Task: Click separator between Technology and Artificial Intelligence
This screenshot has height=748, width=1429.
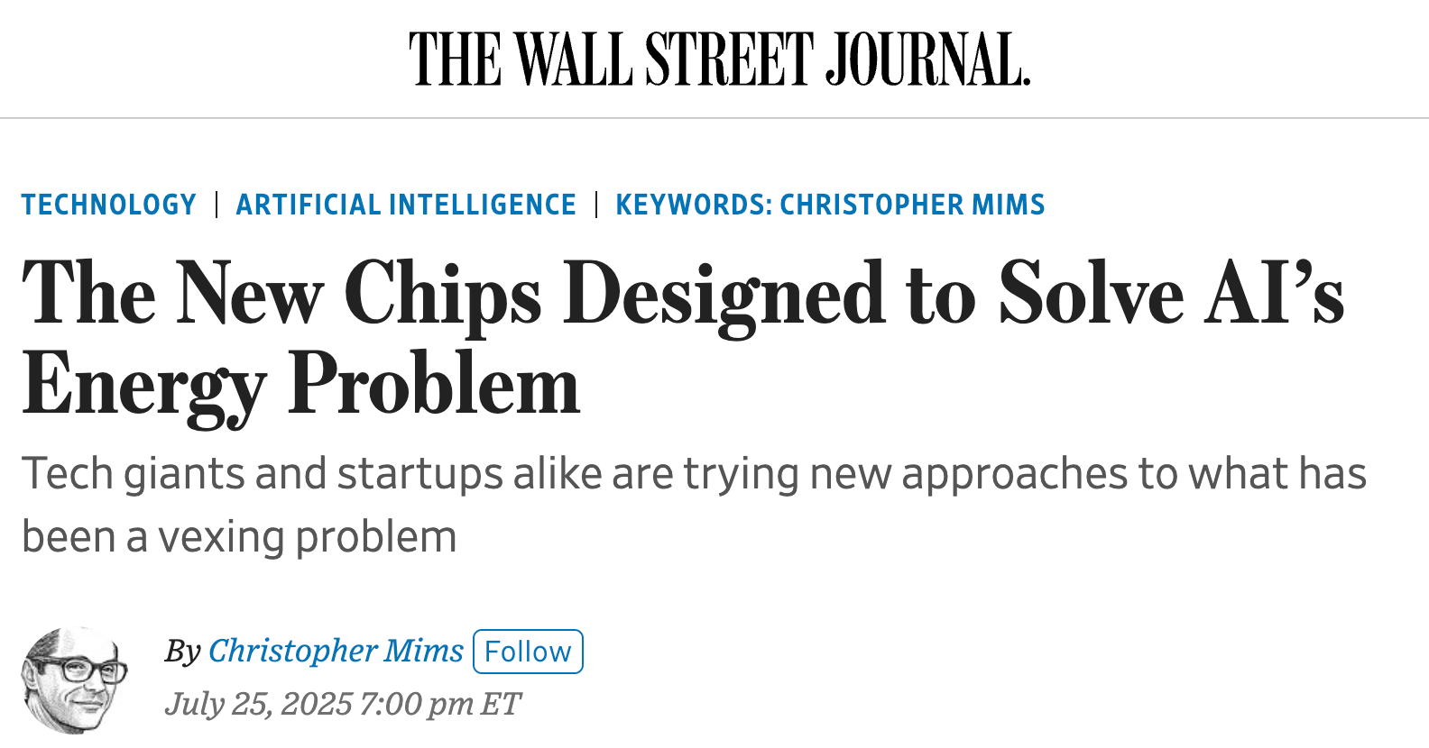Action: [217, 205]
